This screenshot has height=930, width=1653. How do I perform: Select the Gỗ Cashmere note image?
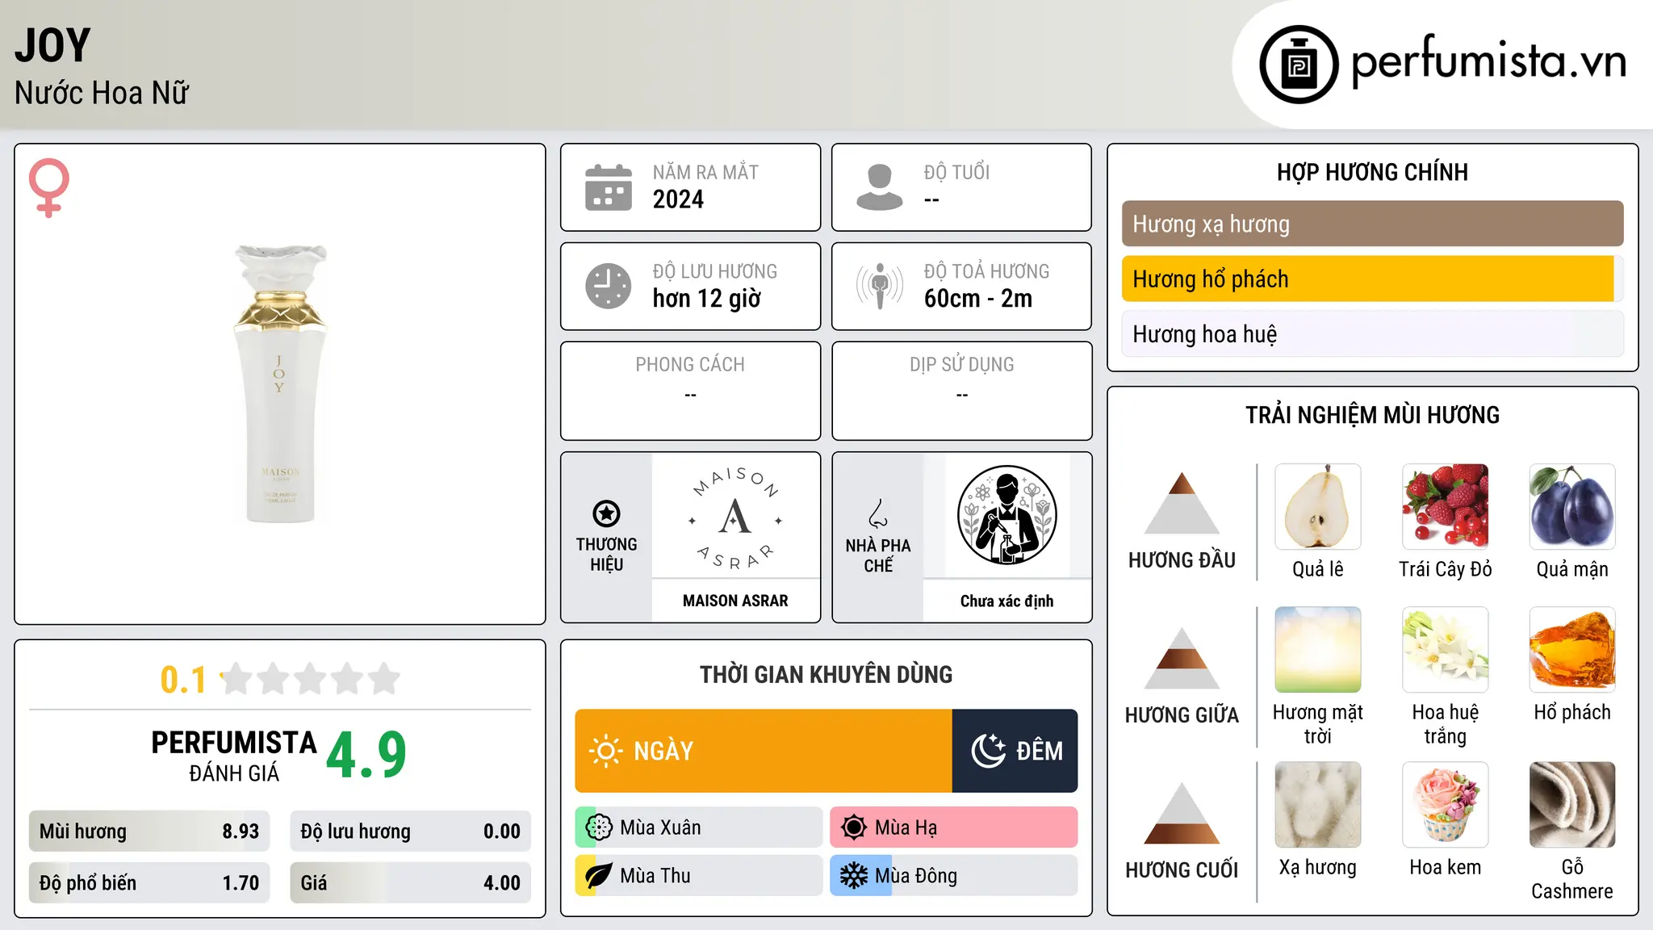tap(1572, 805)
